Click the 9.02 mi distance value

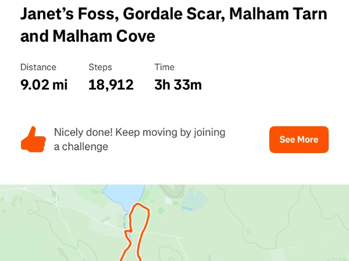pos(44,85)
